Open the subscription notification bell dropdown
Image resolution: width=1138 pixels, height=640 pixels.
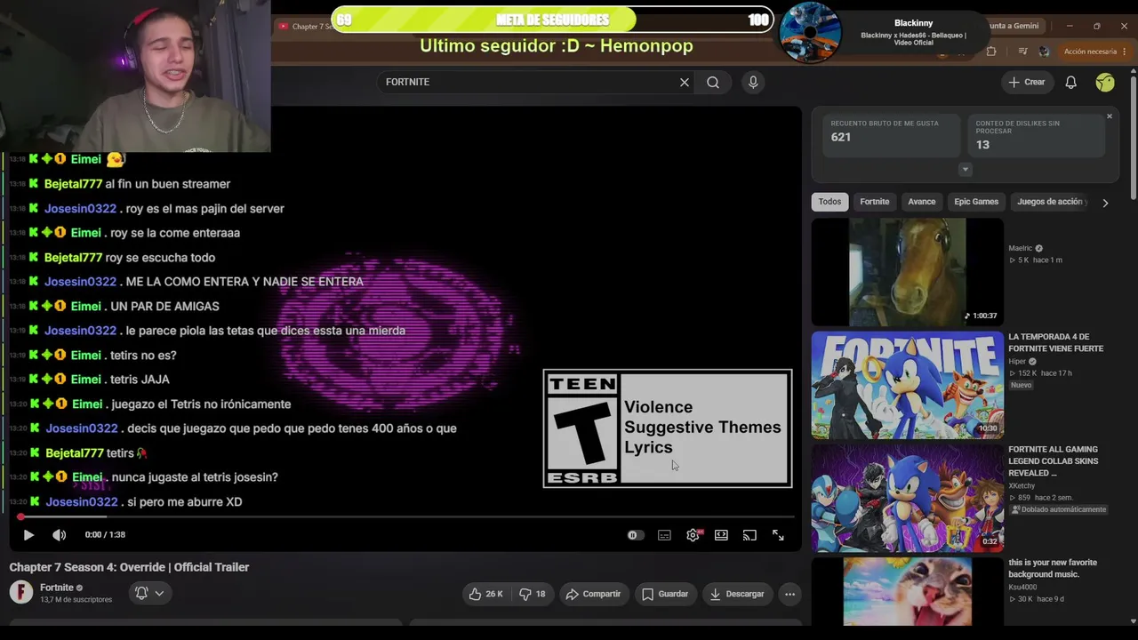pos(148,593)
